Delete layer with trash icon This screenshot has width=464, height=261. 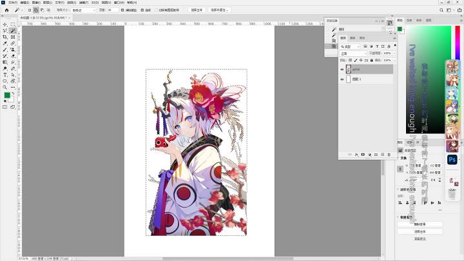tap(389, 155)
